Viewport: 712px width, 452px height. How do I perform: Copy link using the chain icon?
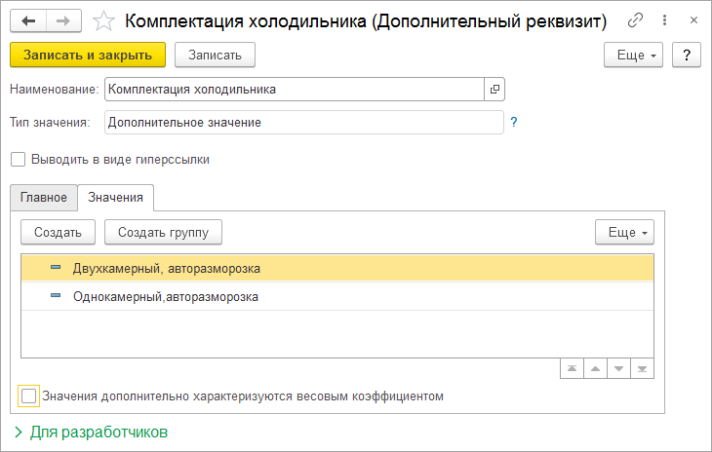click(636, 19)
